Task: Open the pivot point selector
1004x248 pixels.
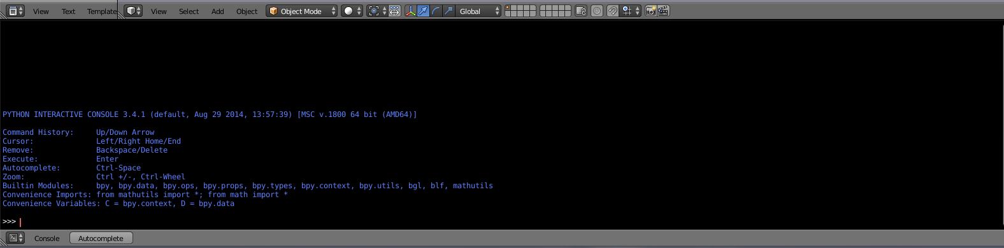Action: click(x=377, y=11)
